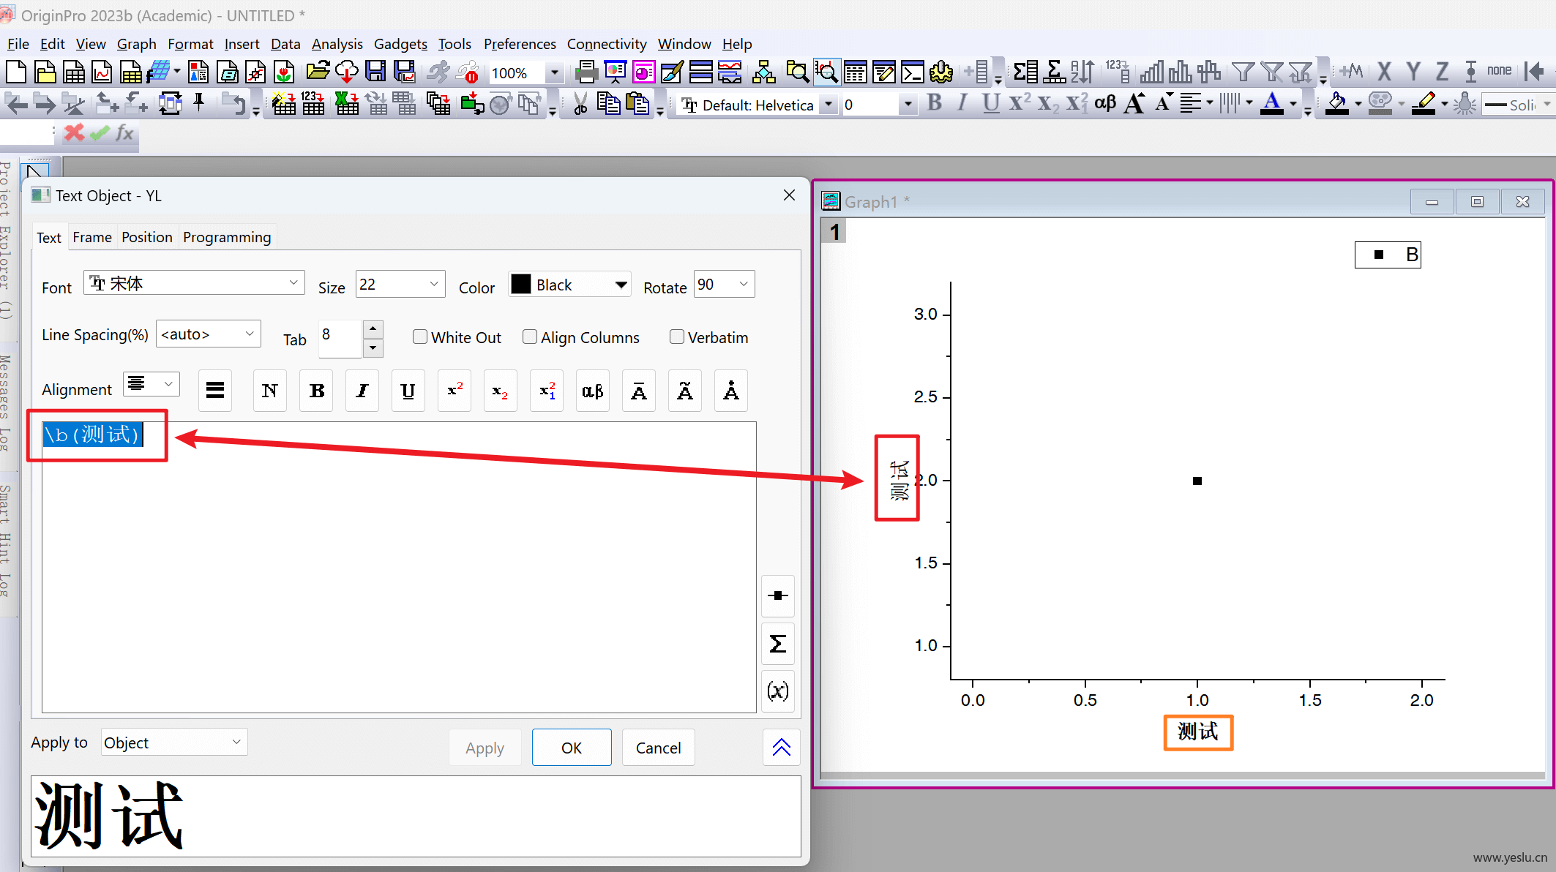Enable the Verbatim checkbox
1556x872 pixels.
(x=677, y=337)
